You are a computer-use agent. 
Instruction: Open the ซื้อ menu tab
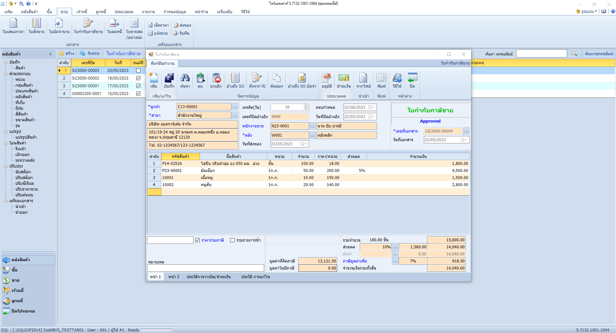[49, 12]
